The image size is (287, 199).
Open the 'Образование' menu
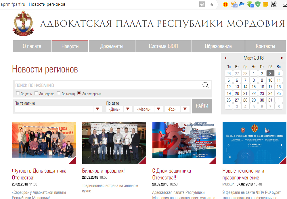pyautogui.click(x=218, y=46)
